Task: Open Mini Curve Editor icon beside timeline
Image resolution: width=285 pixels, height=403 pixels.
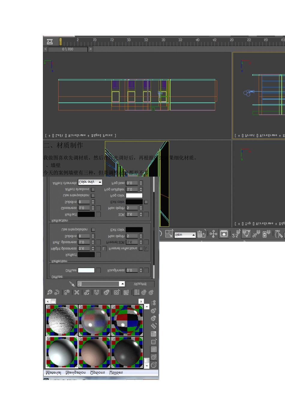Action: 50,41
